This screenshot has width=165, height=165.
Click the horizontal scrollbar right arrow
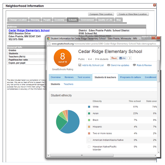point(155,155)
